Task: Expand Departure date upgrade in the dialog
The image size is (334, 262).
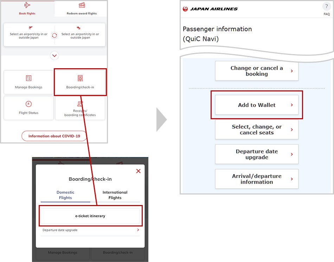Action: point(90,230)
